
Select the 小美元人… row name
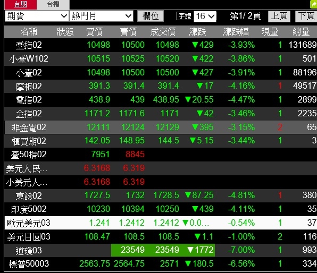27,182
